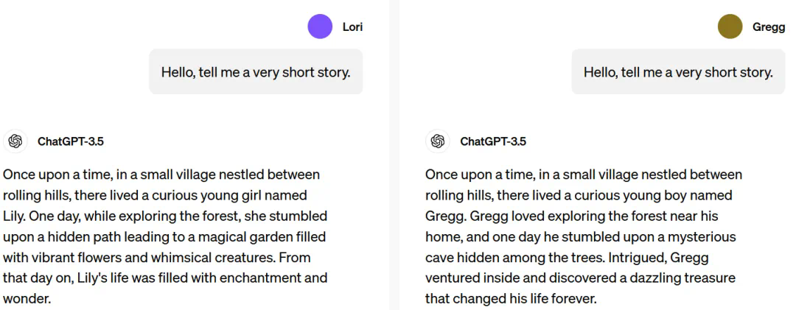Click the ChatGPT-3.5 label under Lori's message
Image resolution: width=796 pixels, height=310 pixels.
click(71, 142)
